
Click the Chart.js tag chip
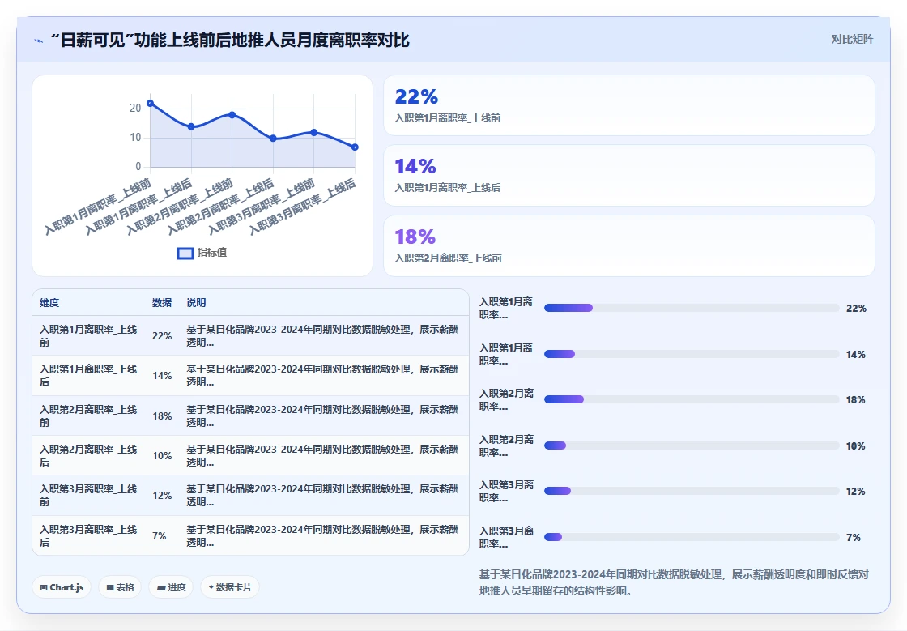(62, 587)
